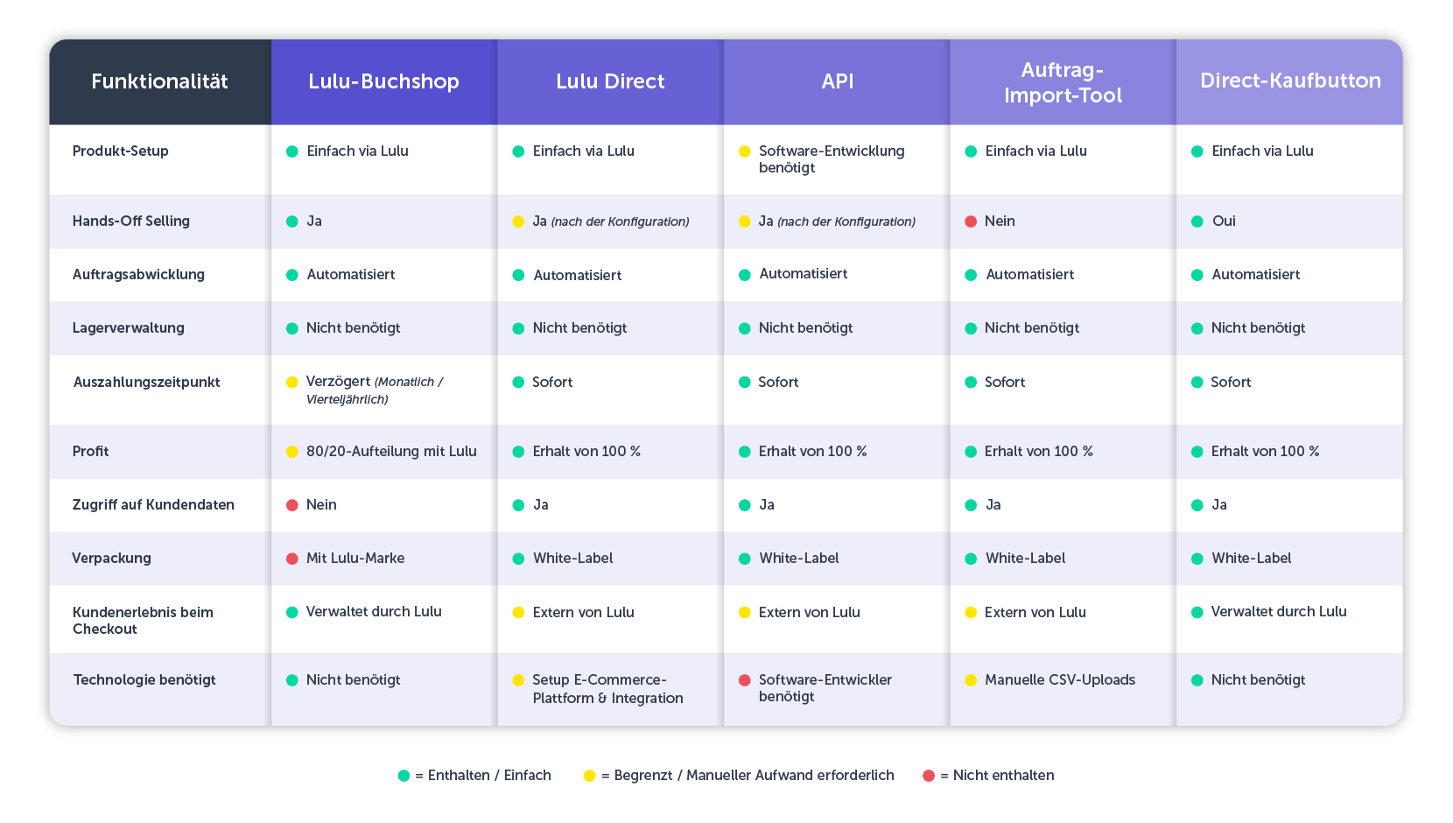The width and height of the screenshot is (1453, 823).
Task: Click Nicht benötigt in Technologie row, Direct-Kaufbutton
Action: [1259, 679]
